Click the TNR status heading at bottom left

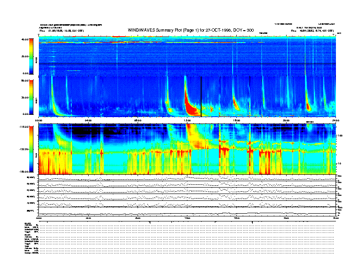point(27,246)
